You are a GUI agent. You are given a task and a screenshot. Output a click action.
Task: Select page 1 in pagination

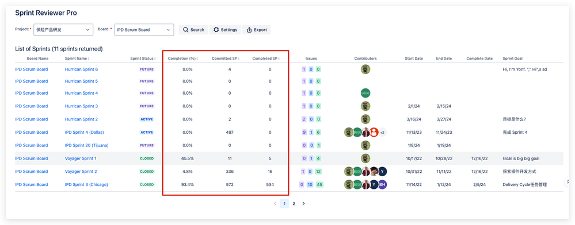284,203
